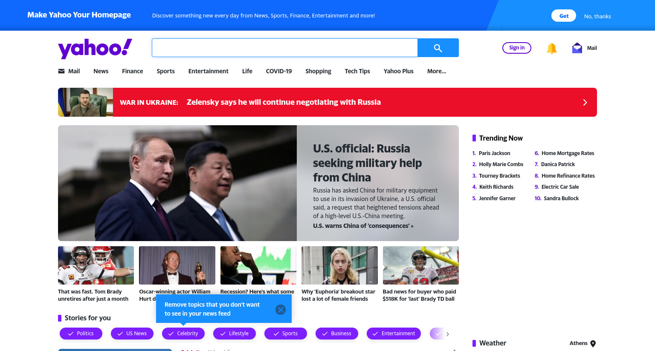Open the Life section

pos(247,71)
